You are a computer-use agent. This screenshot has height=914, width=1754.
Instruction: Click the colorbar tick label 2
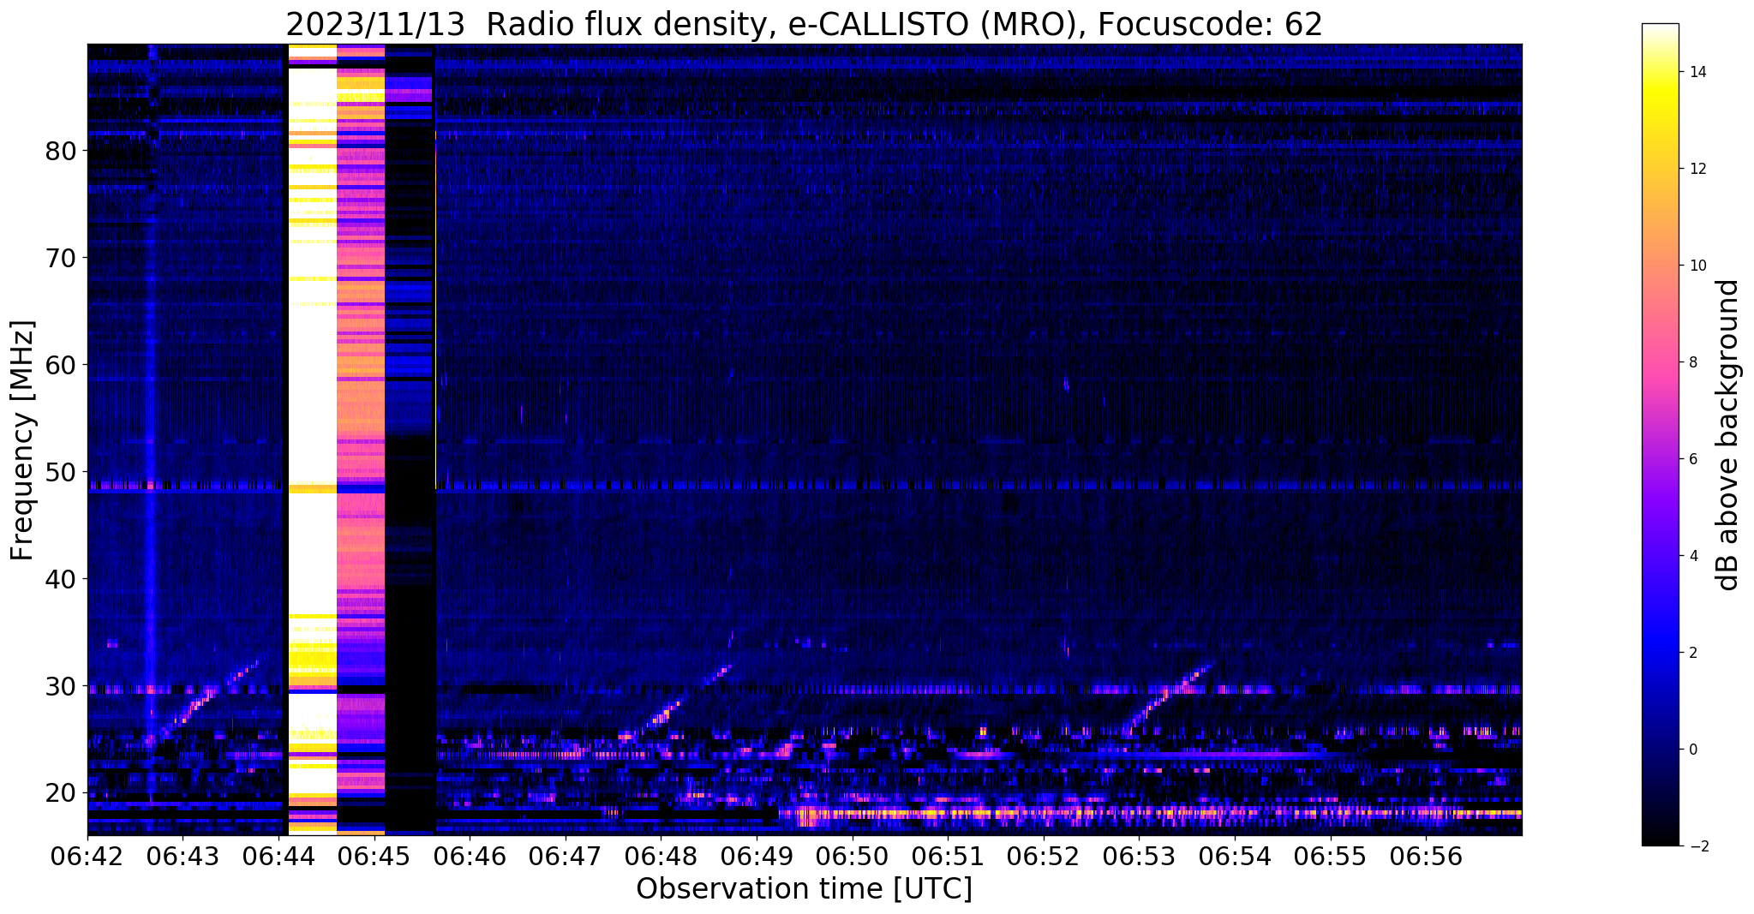pos(1692,653)
